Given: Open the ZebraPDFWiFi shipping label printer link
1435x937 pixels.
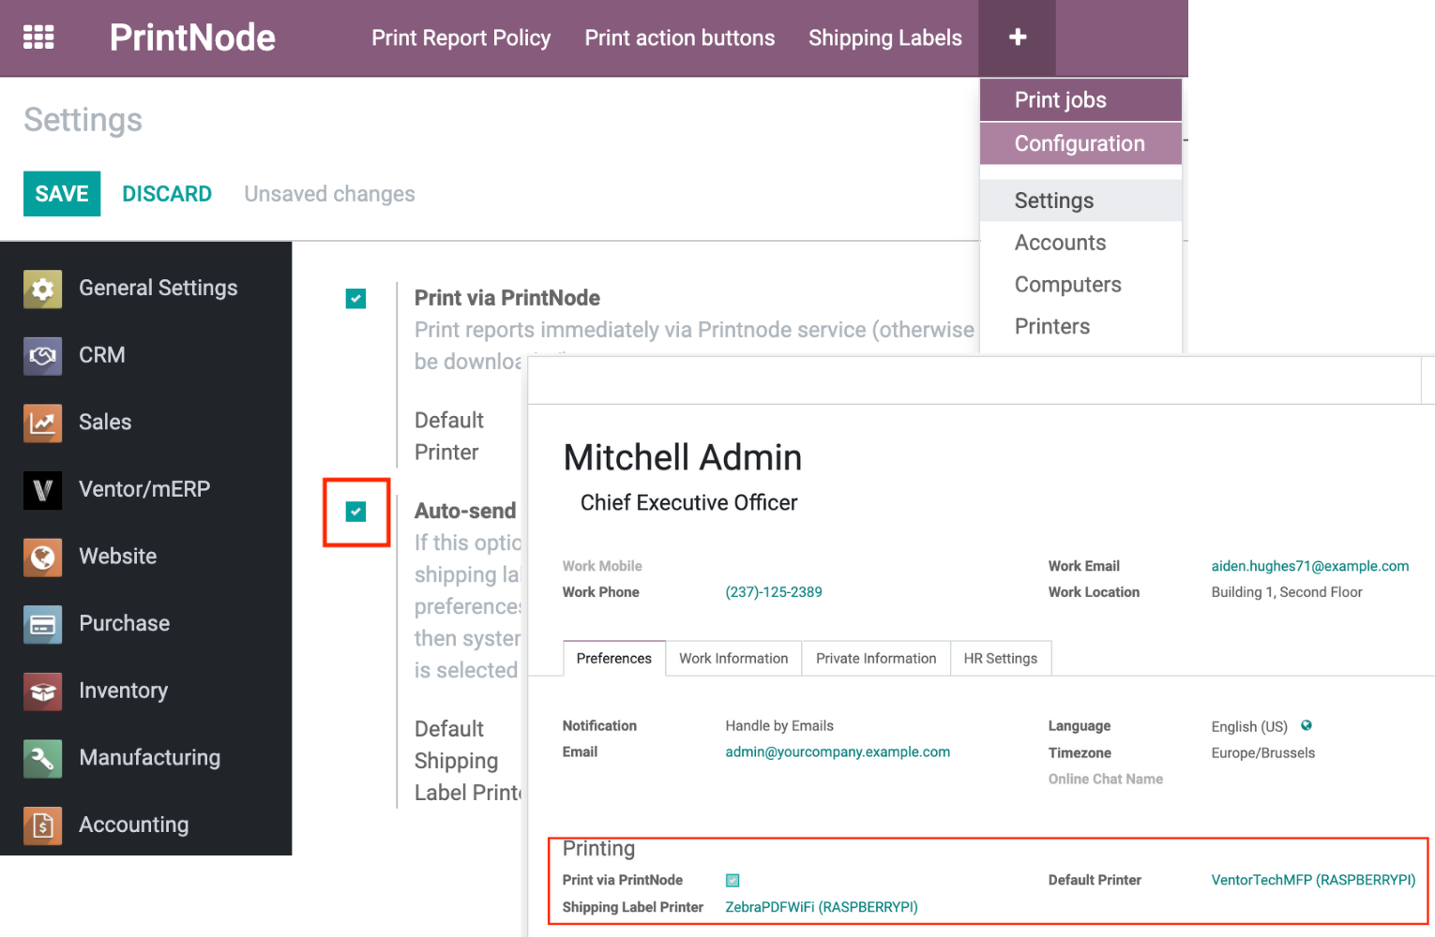Looking at the screenshot, I should coord(820,906).
